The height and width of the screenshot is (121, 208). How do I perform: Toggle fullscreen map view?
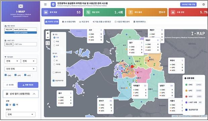point(48,43)
